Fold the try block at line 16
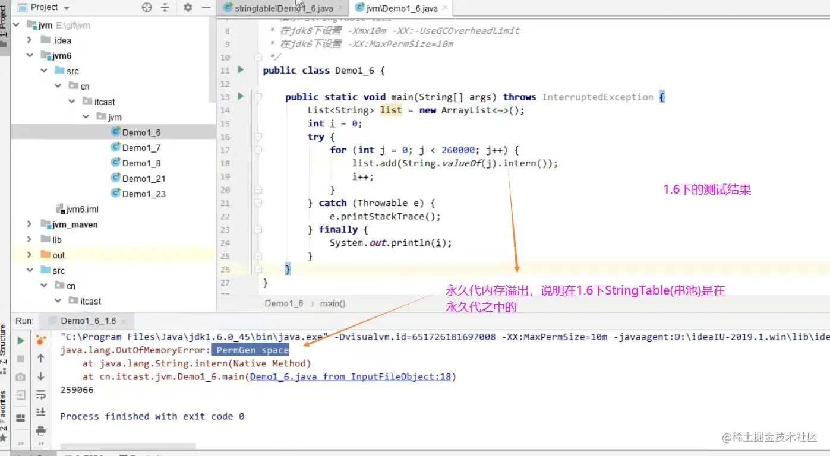The height and width of the screenshot is (456, 830). (x=258, y=137)
